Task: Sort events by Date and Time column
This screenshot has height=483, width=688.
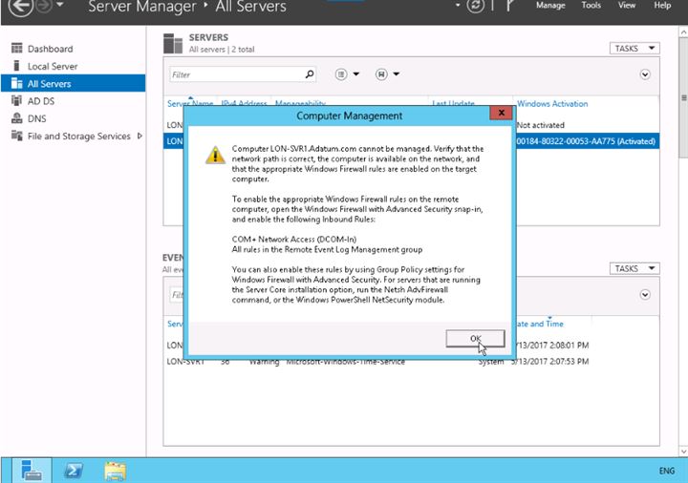Action: coord(540,324)
